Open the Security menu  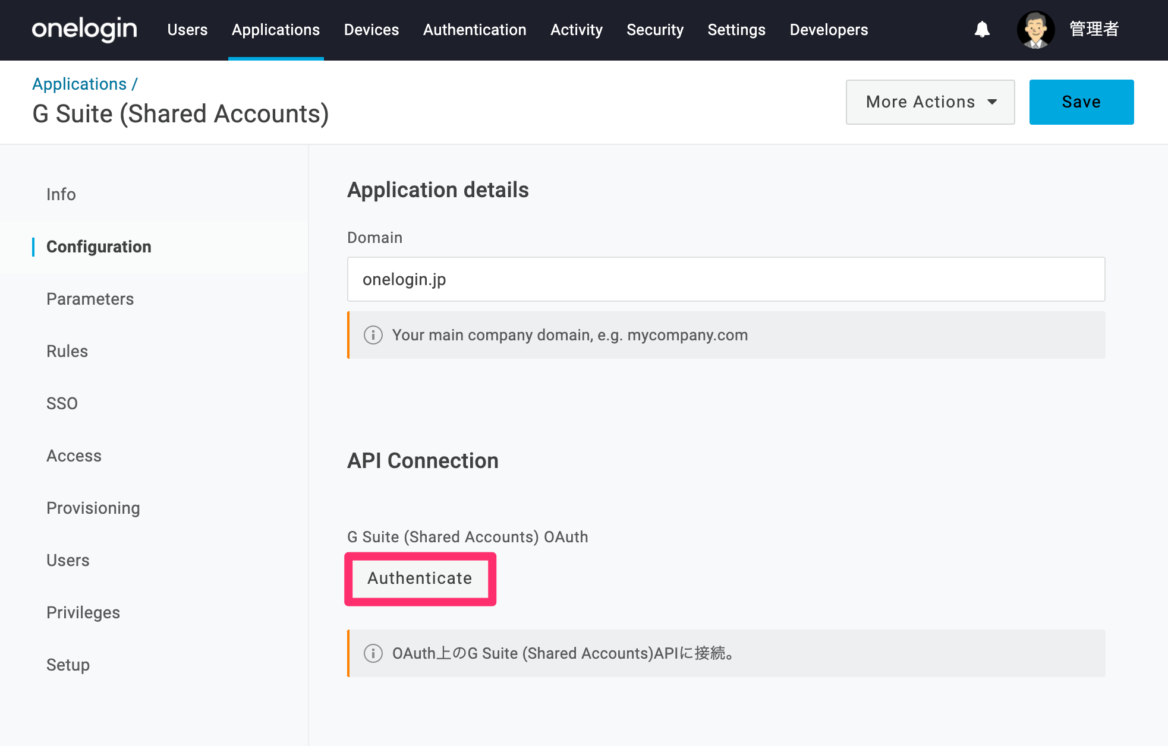[x=655, y=30]
